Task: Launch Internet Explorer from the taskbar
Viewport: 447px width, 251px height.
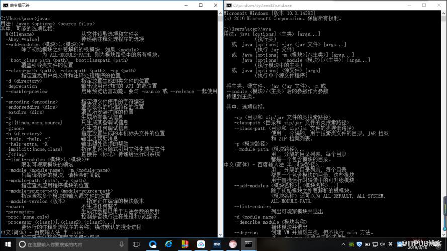Action: 169,244
